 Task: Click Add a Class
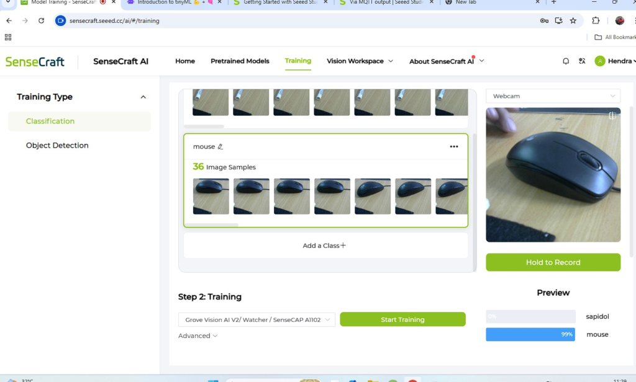point(325,246)
